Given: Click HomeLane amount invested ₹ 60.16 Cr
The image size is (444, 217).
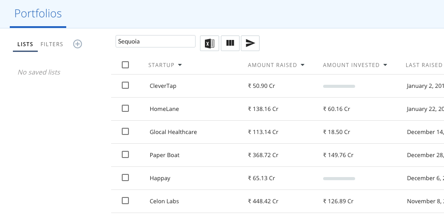Looking at the screenshot, I should [x=337, y=109].
